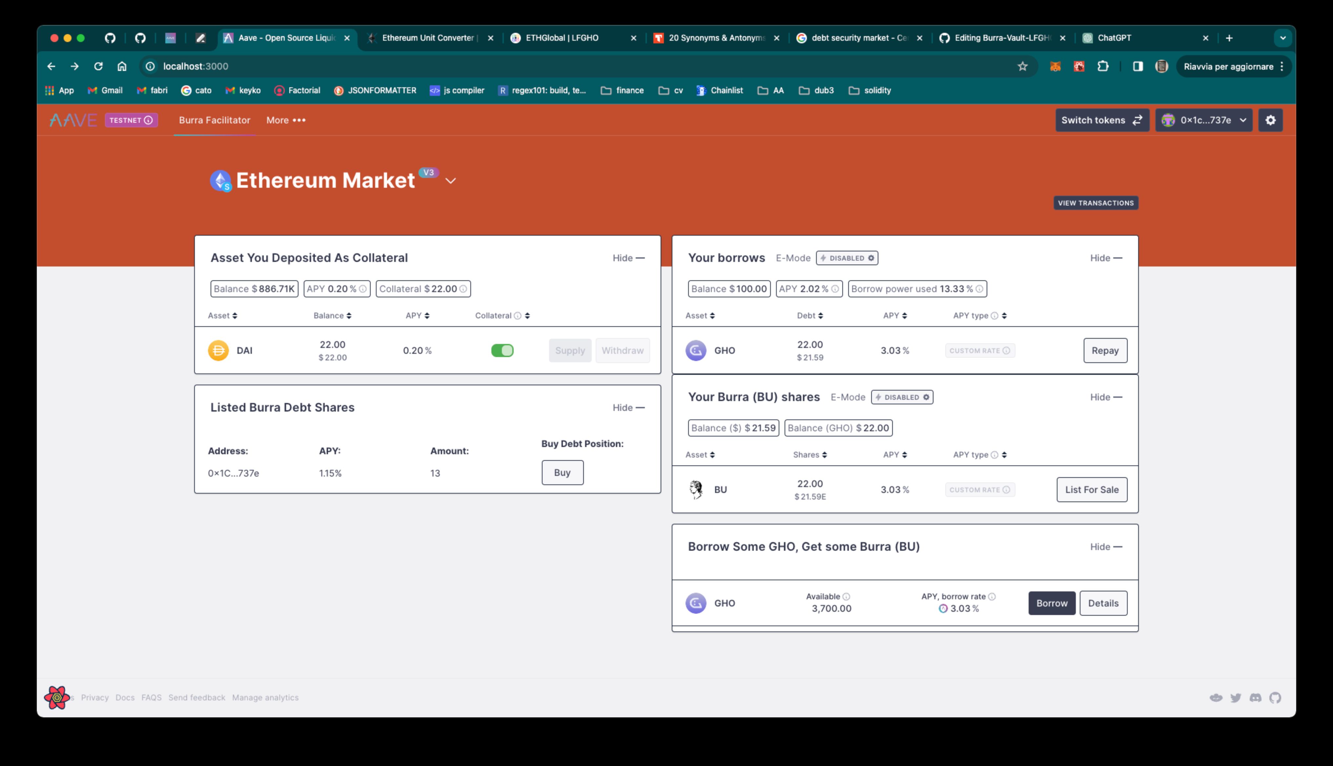
Task: Open the browser tab search chevron
Action: 1282,38
